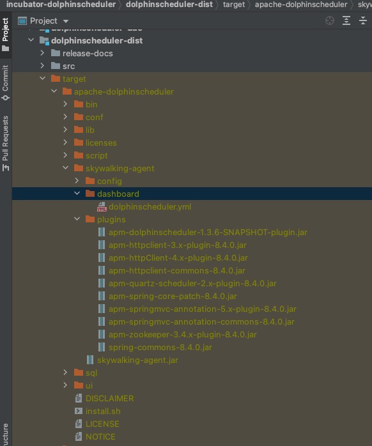Image resolution: width=372 pixels, height=446 pixels.
Task: Expand the lib folder
Action: [65, 130]
